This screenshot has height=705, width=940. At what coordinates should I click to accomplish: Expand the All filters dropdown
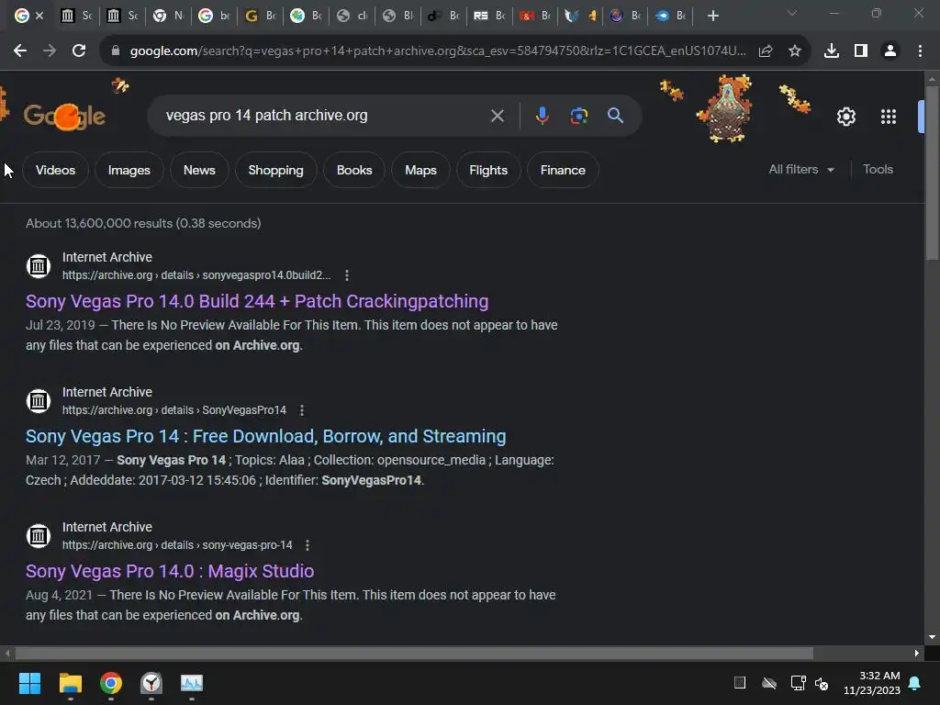pyautogui.click(x=800, y=170)
